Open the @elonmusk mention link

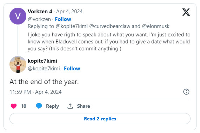(x=155, y=26)
